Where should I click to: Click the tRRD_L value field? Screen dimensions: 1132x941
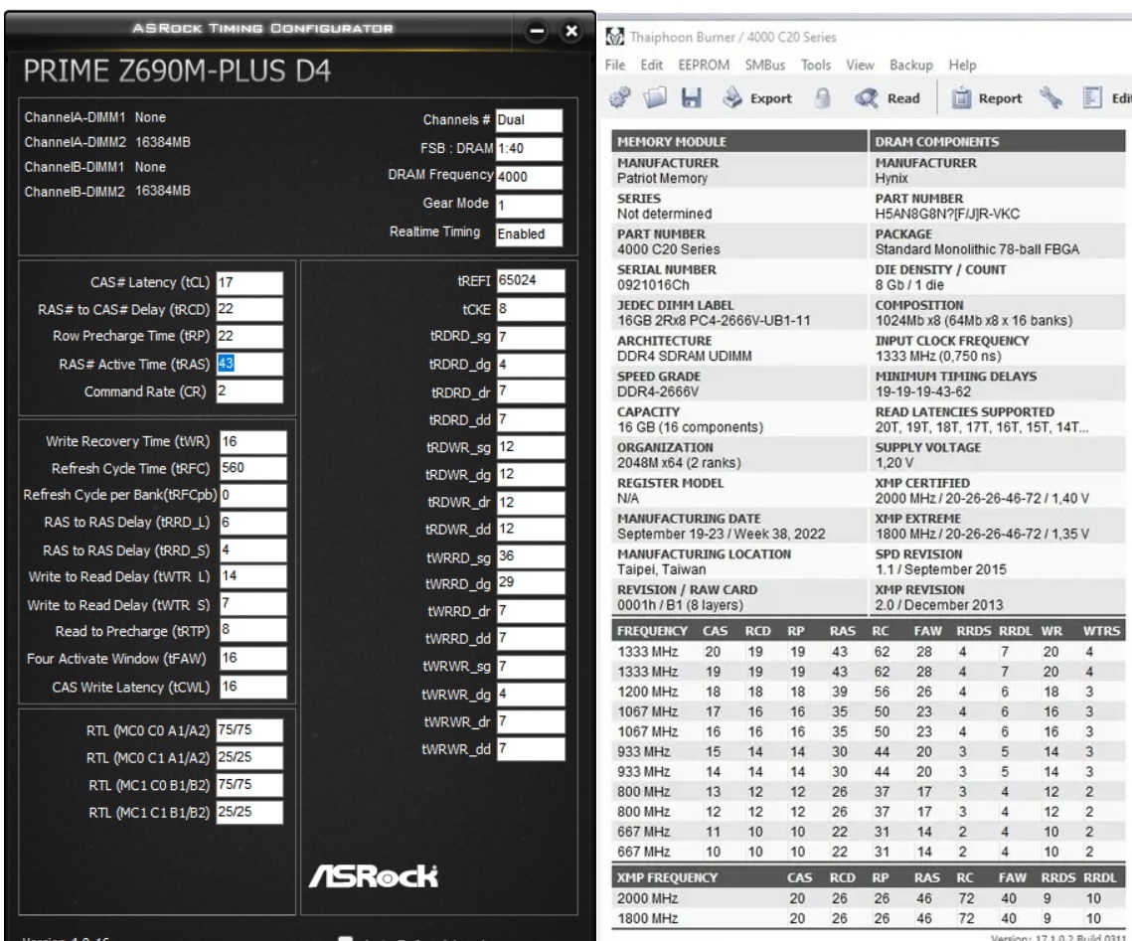252,523
